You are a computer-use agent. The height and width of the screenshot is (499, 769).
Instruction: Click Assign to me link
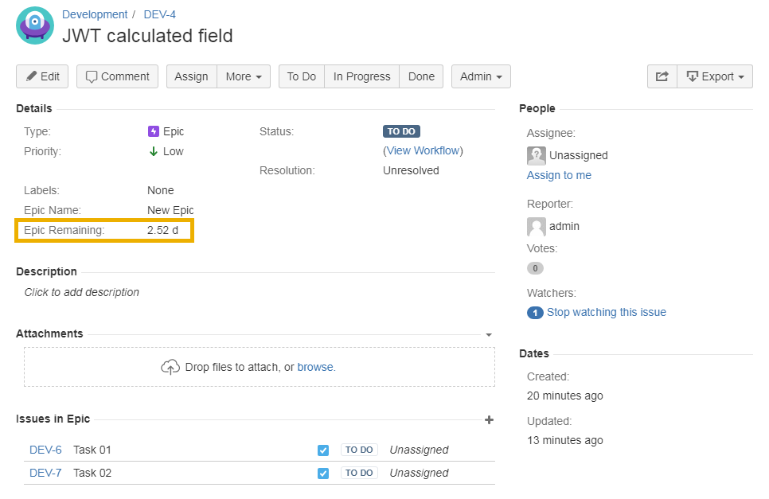tap(559, 175)
